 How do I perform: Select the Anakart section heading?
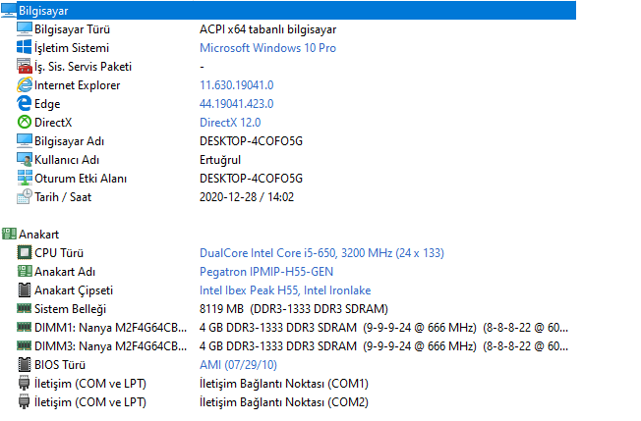pyautogui.click(x=39, y=235)
